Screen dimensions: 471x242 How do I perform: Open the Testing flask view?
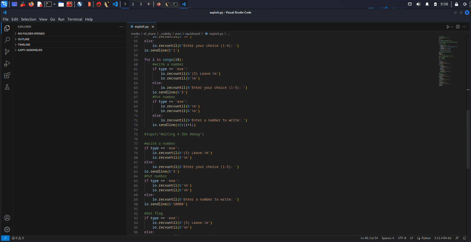pyautogui.click(x=7, y=87)
